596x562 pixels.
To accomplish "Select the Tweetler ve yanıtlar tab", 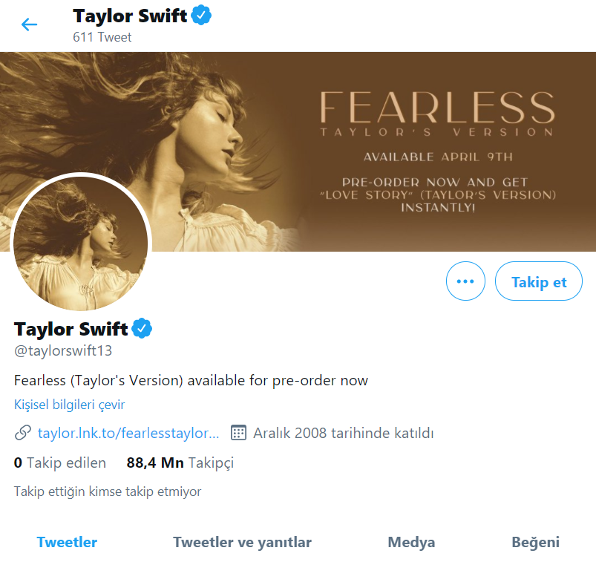I will tap(242, 542).
